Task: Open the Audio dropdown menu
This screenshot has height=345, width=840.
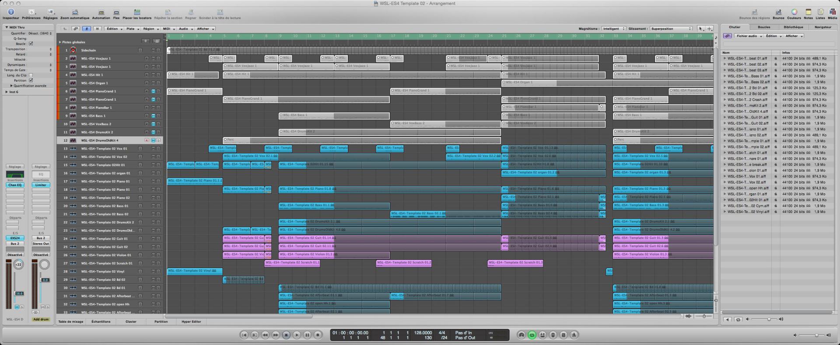Action: coord(185,29)
